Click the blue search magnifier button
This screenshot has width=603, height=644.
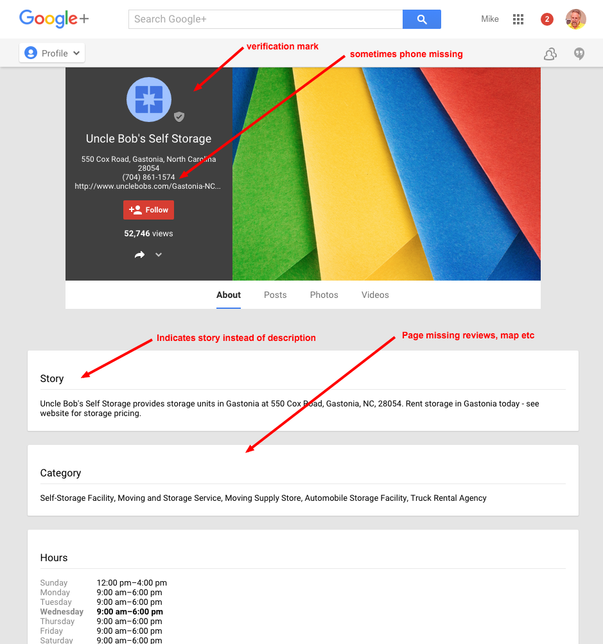[422, 19]
